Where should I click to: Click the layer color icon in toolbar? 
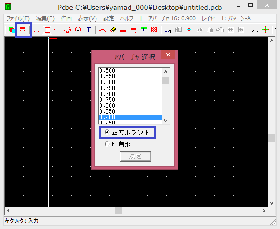point(12,30)
